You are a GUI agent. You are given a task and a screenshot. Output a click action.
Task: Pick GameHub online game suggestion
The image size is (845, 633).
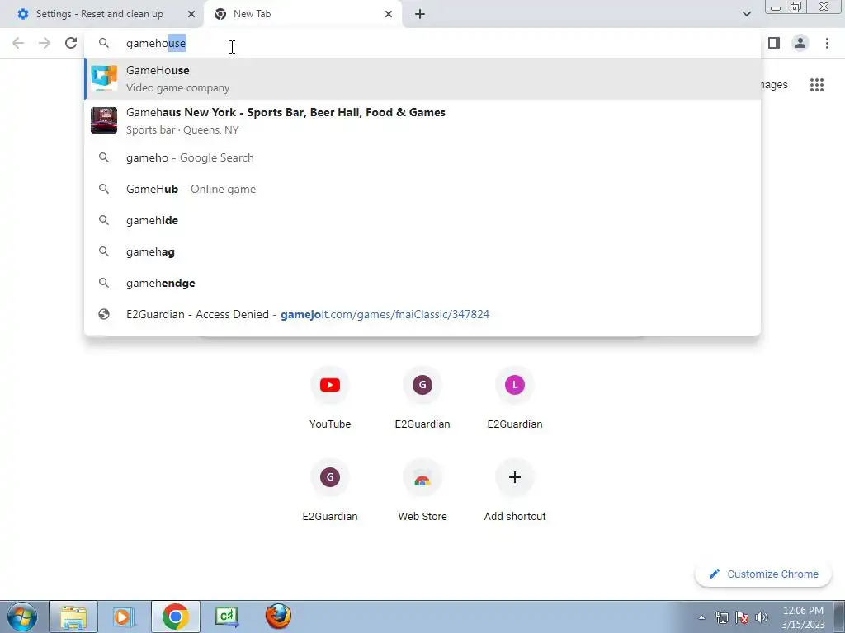[422, 189]
